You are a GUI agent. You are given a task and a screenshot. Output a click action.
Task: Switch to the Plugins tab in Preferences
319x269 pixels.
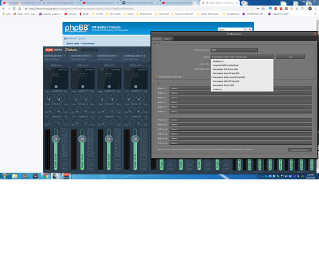[x=167, y=39]
